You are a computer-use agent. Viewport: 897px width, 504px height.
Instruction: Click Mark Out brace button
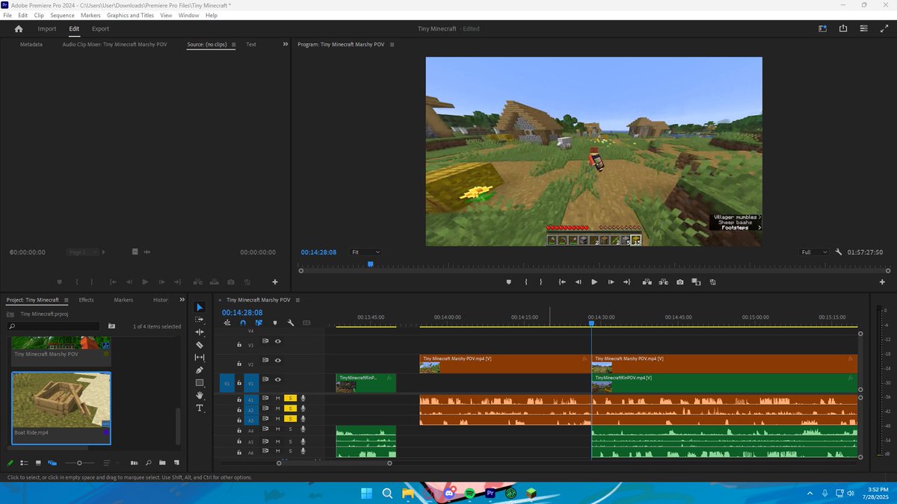click(x=542, y=282)
